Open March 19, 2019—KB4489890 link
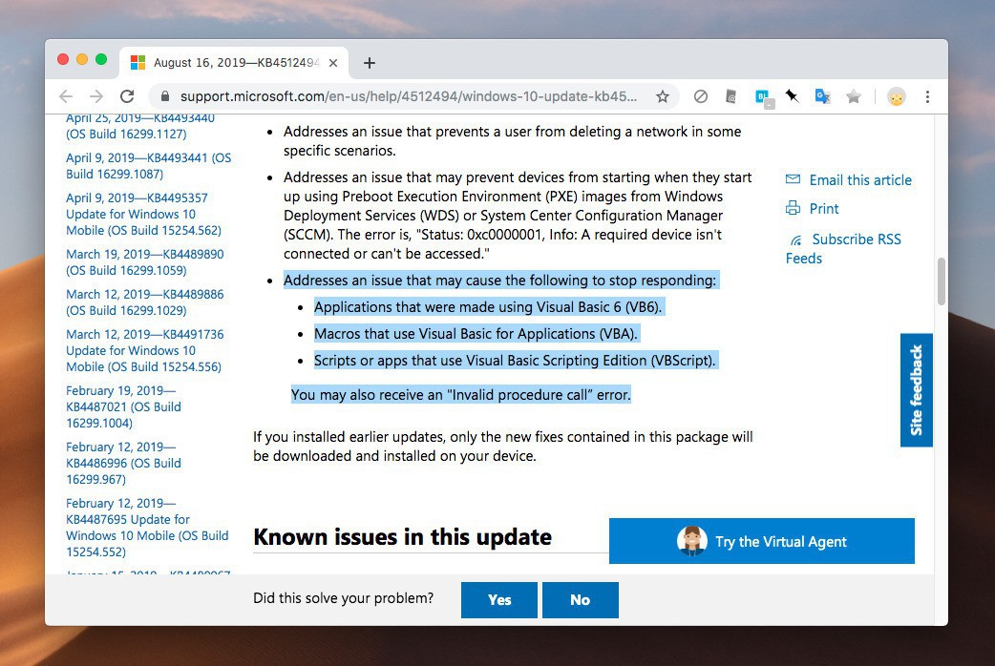995x666 pixels. pos(145,262)
